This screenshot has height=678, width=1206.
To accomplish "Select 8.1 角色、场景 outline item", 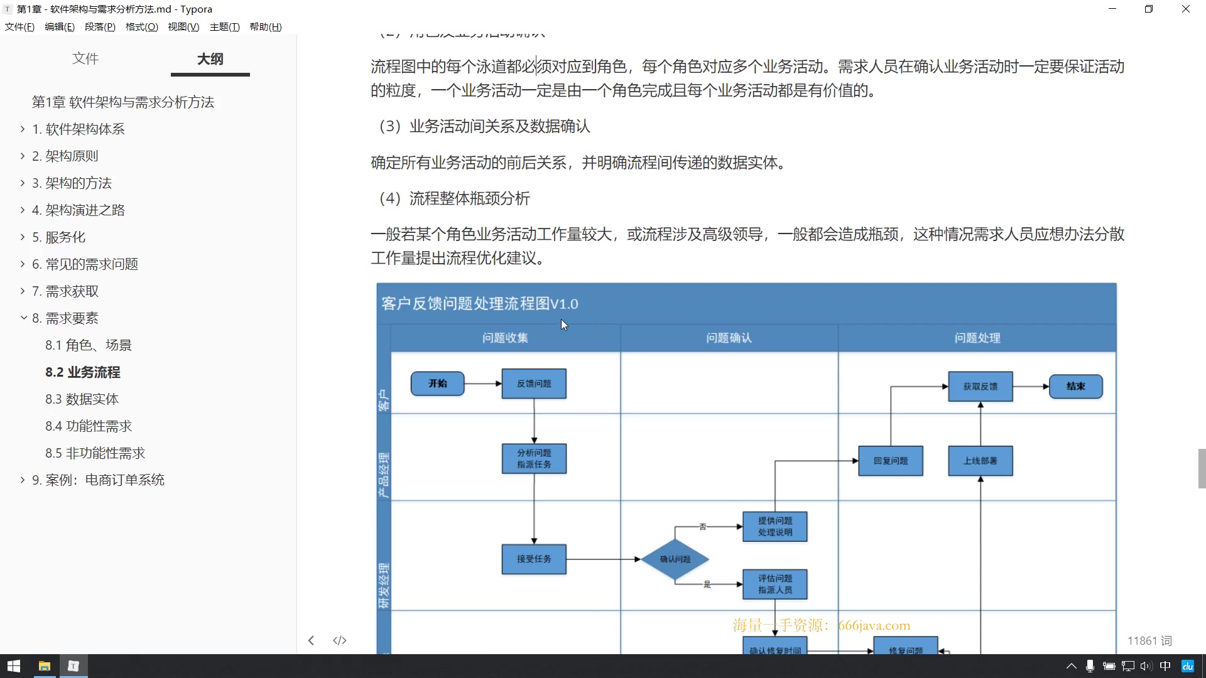I will [x=88, y=345].
